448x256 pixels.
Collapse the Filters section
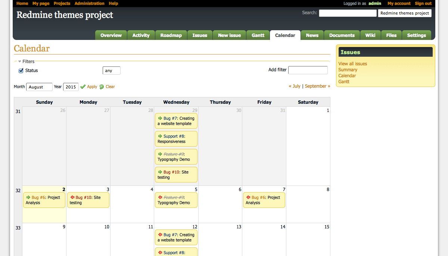(x=26, y=62)
